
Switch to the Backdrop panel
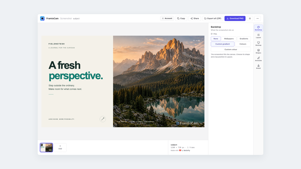[x=258, y=28]
